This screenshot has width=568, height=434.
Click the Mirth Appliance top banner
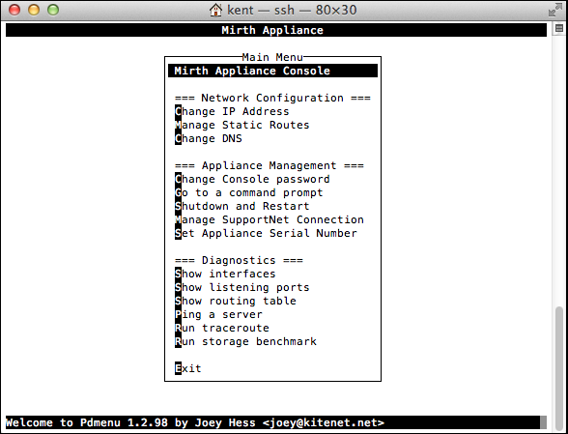(276, 30)
